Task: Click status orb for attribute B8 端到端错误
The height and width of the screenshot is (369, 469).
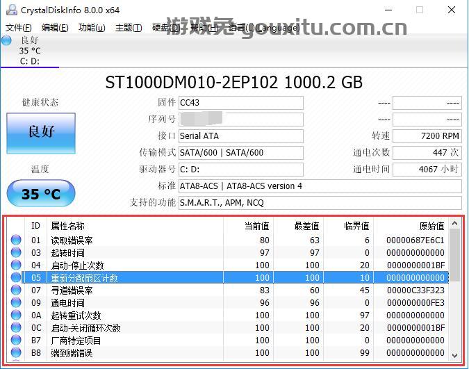Action: coord(16,353)
